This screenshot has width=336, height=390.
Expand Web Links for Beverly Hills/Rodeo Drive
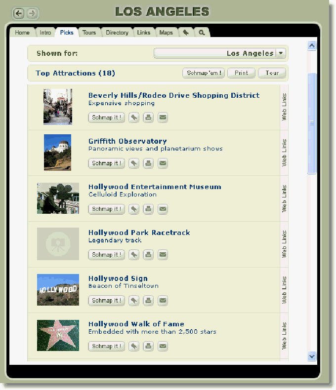click(x=284, y=107)
